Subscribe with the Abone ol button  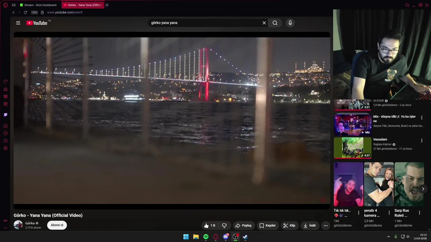click(57, 225)
